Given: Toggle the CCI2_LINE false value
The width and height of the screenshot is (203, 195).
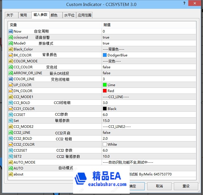Looking at the screenshot, I should tap(106, 133).
